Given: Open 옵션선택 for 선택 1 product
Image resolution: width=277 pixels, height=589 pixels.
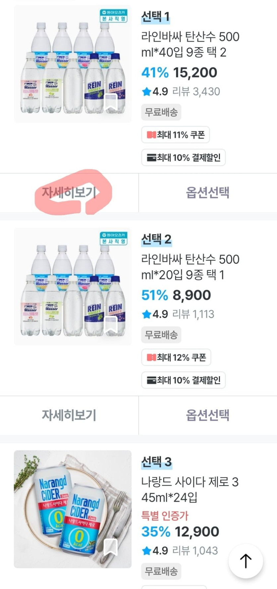Looking at the screenshot, I should pos(208,192).
